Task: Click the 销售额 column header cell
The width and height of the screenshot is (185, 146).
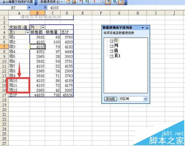Action: pos(37,32)
